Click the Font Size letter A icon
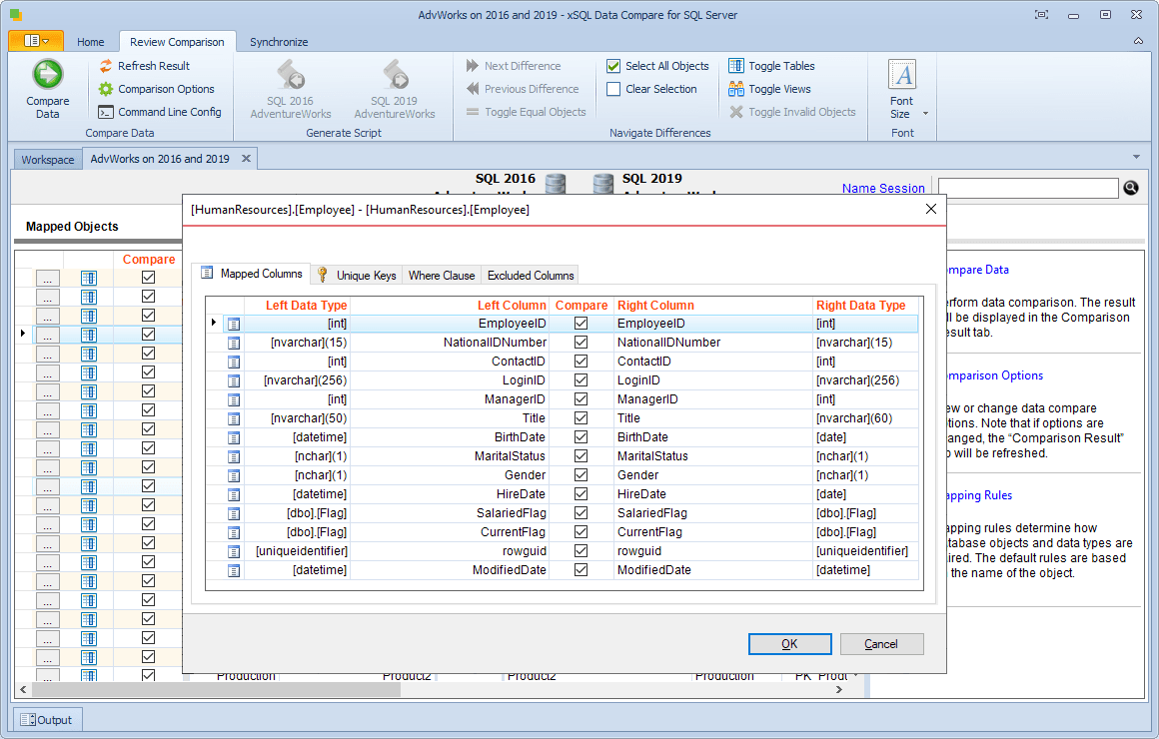 902,75
